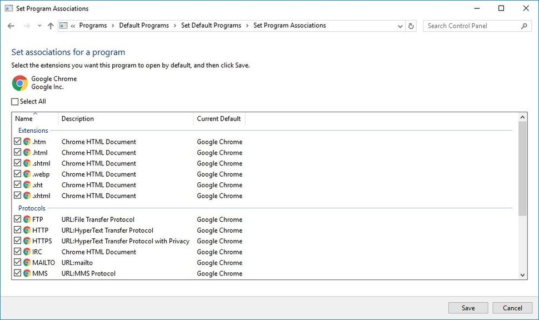The height and width of the screenshot is (320, 539).
Task: Navigate to Set Default Programs via breadcrumb
Action: point(211,25)
